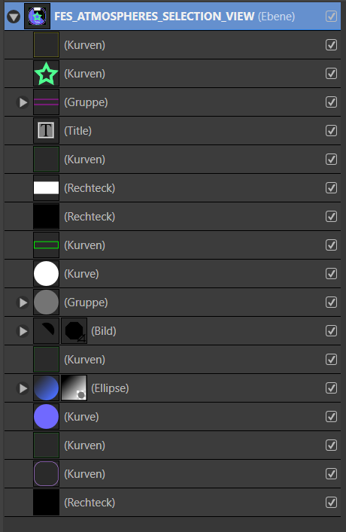Select the green star Kurven layer thumbnail
This screenshot has width=346, height=532.
click(x=46, y=74)
